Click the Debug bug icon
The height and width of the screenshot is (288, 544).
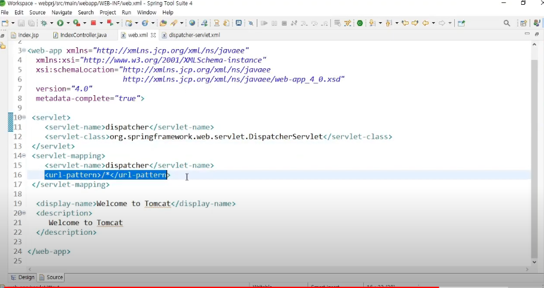[44, 23]
